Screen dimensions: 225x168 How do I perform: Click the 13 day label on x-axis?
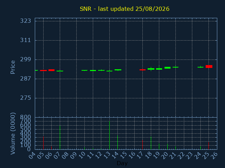107,155
